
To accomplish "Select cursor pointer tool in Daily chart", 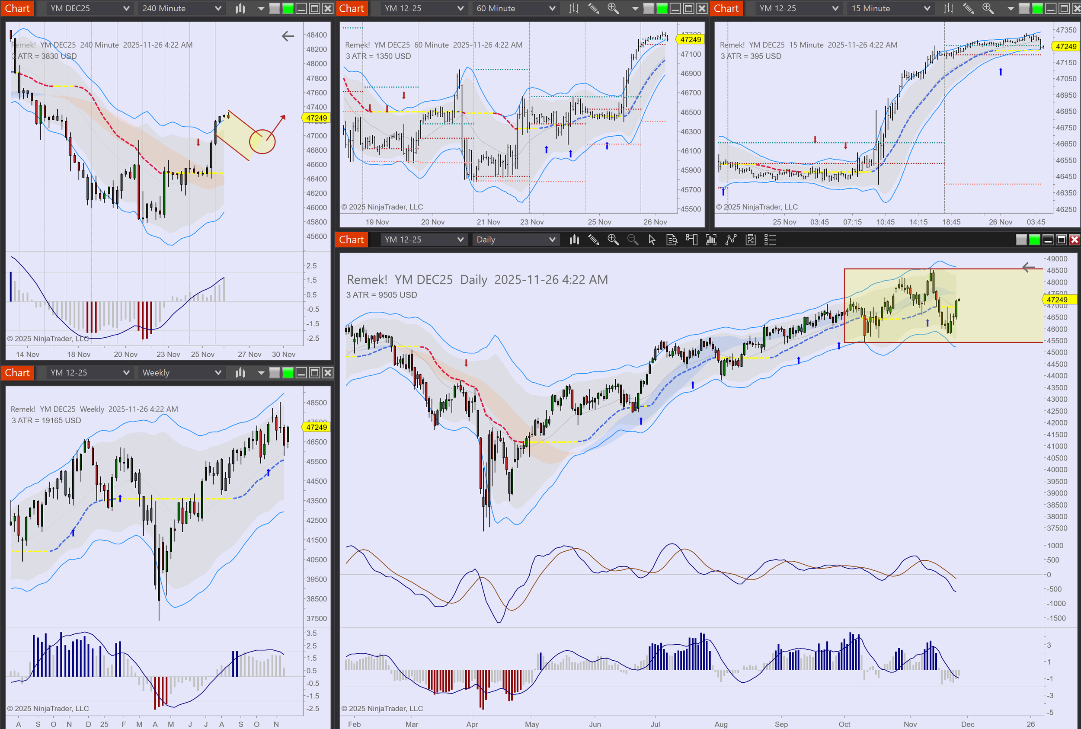I will tap(652, 240).
